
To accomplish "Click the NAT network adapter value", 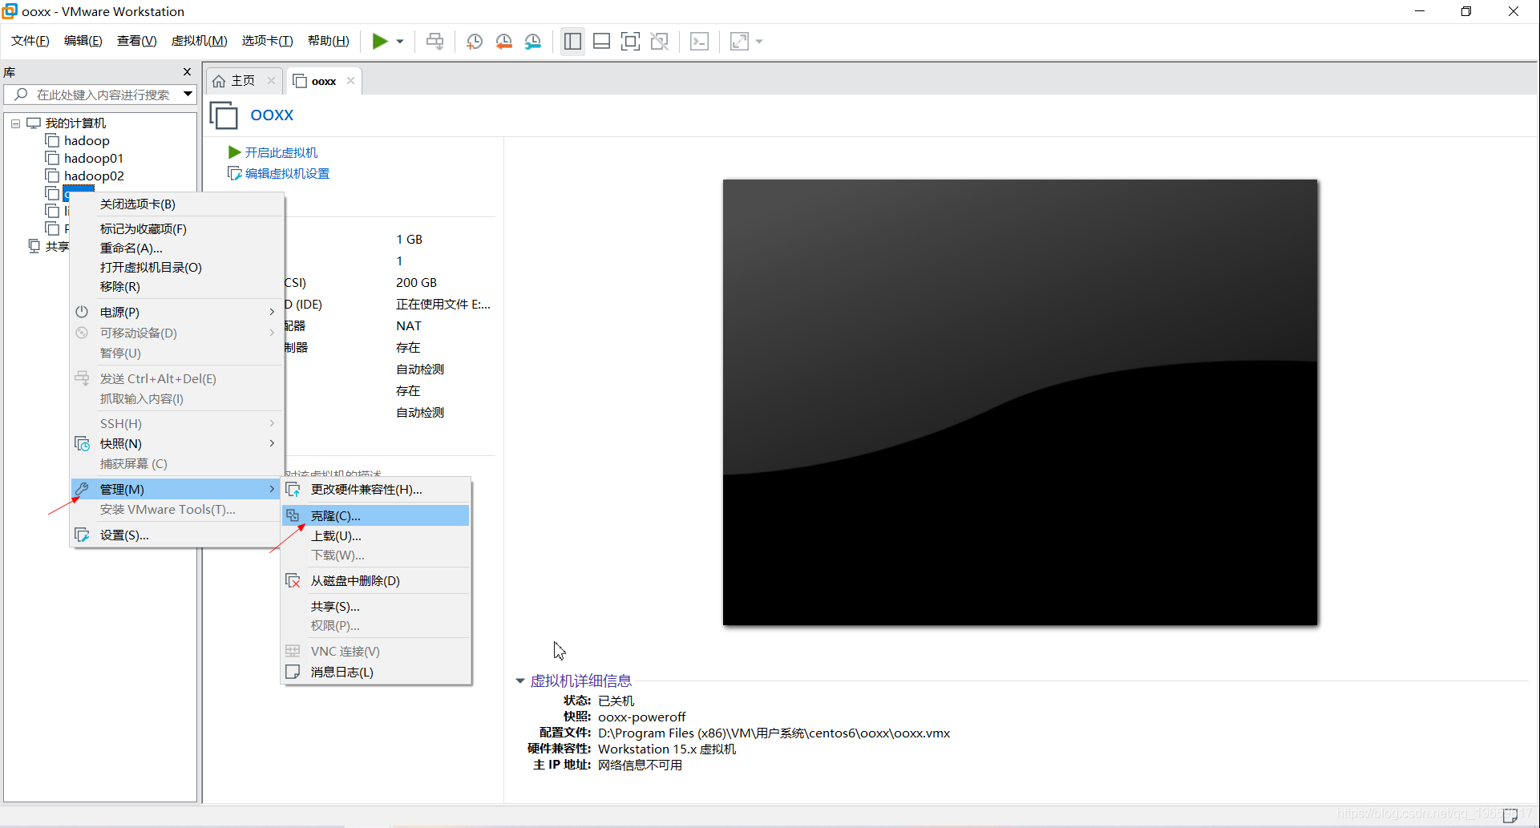I will 409,326.
